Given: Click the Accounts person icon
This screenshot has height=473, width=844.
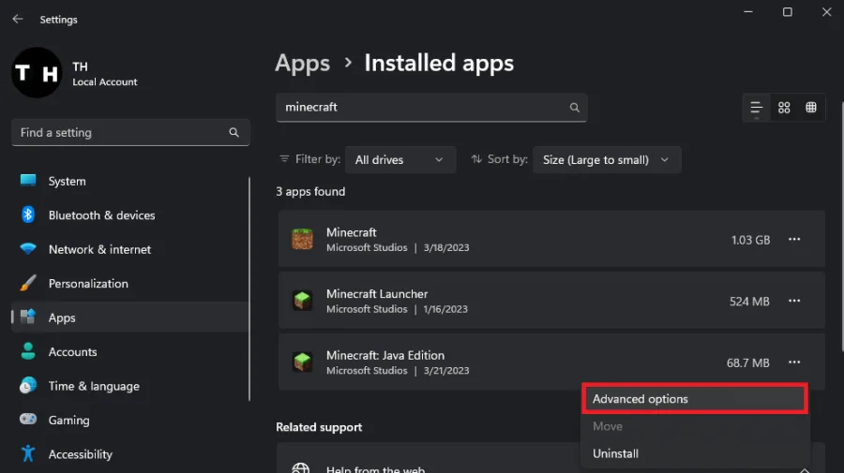Looking at the screenshot, I should point(28,351).
